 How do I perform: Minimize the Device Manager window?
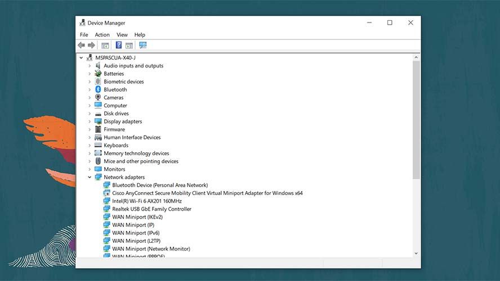[x=369, y=22]
